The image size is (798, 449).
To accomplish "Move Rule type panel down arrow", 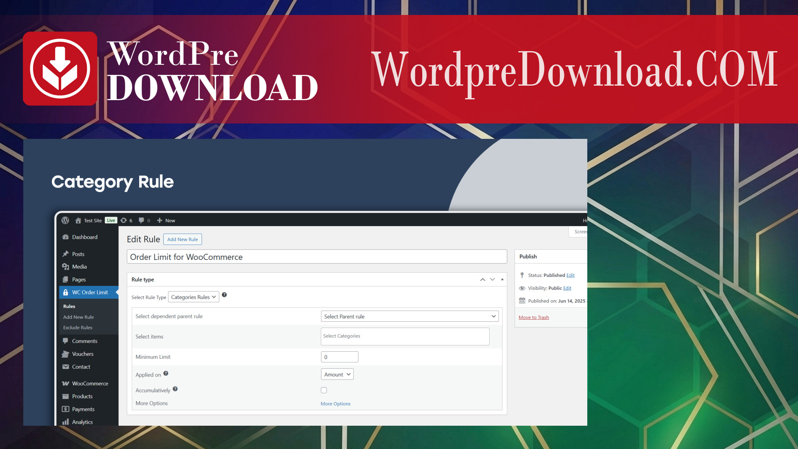I will [493, 279].
